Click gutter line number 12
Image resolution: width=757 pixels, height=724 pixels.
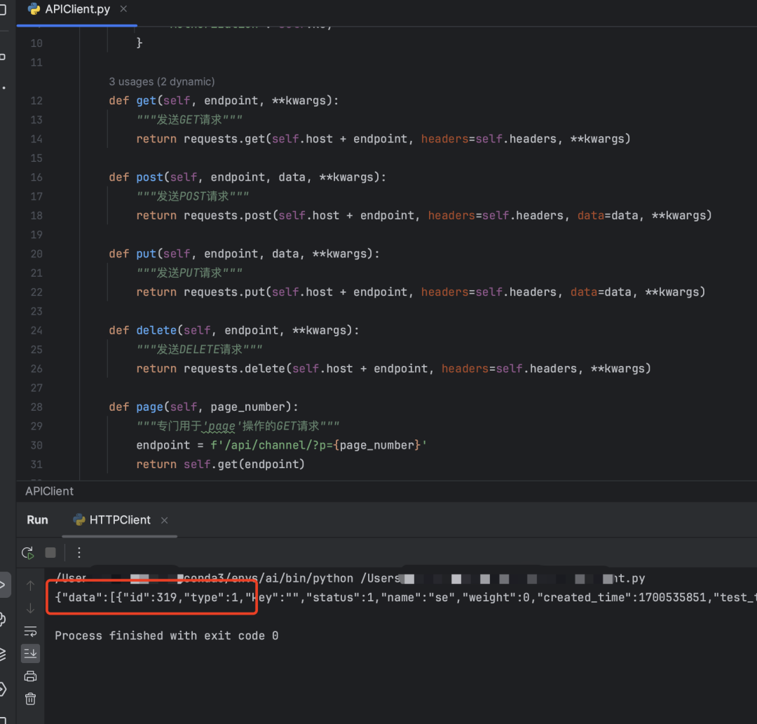tap(36, 101)
